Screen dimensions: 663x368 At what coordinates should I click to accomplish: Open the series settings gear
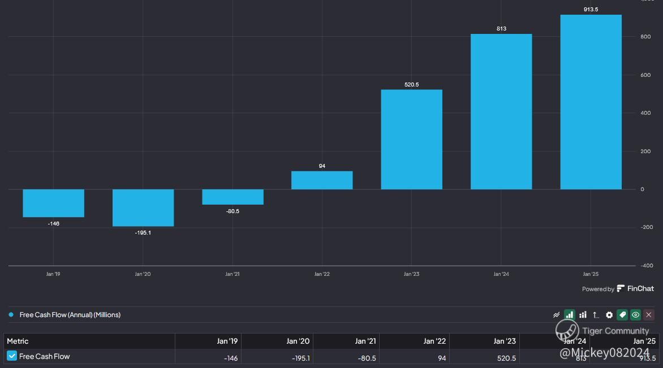pyautogui.click(x=609, y=315)
